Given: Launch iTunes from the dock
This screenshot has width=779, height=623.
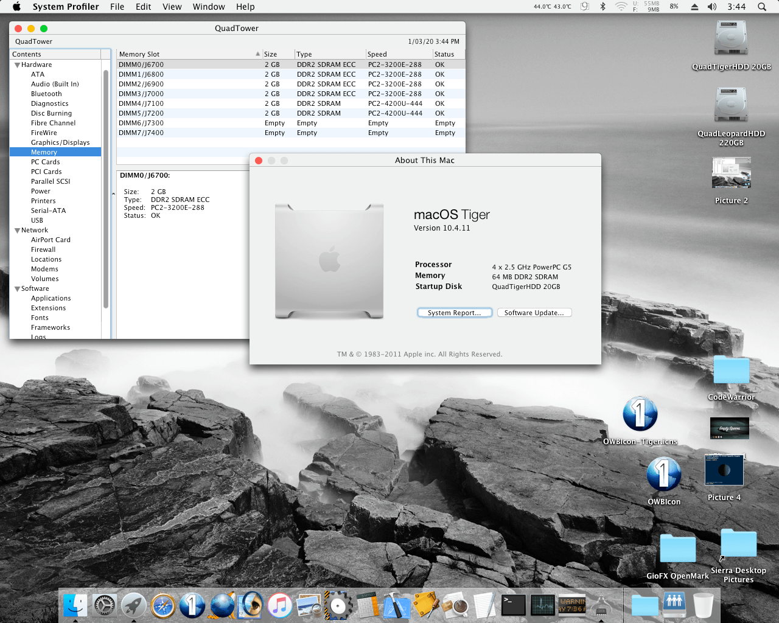Looking at the screenshot, I should (x=280, y=606).
